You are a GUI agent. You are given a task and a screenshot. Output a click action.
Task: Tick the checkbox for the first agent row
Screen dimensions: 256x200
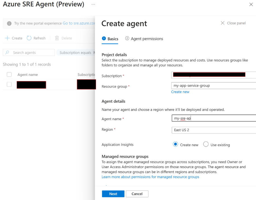pos(9,84)
